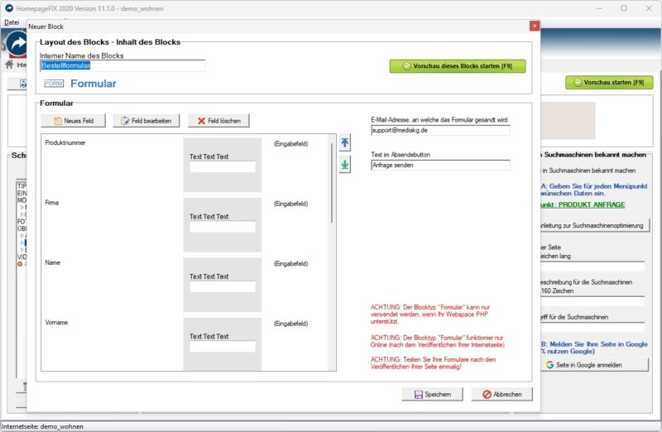Click the Internetseite: demo_wohnen status bar text

43,426
